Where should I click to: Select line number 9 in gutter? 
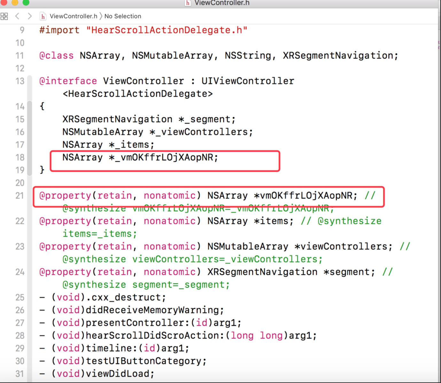pos(22,30)
